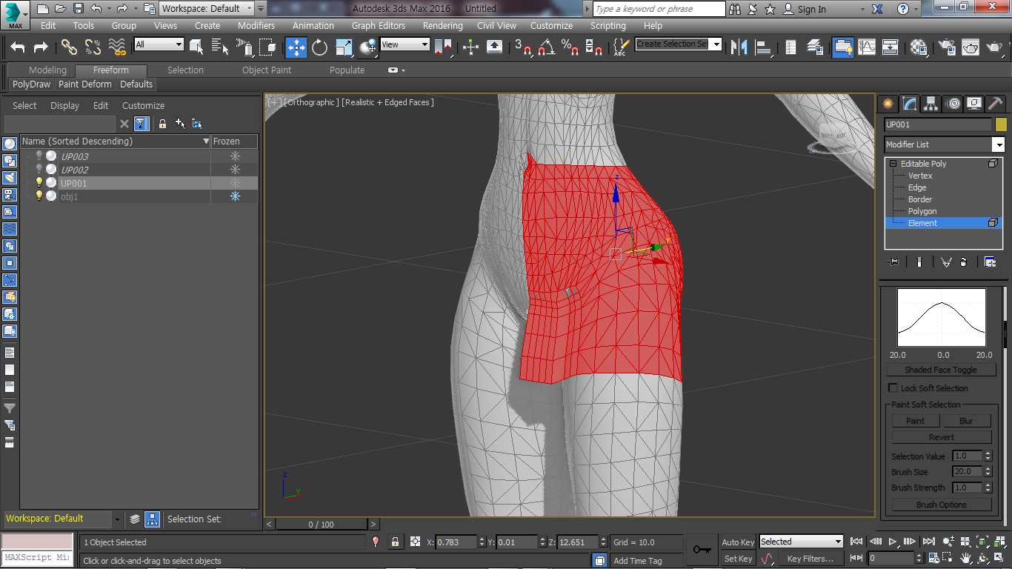This screenshot has width=1012, height=569.
Task: Switch to the Create command panel
Action: click(888, 104)
